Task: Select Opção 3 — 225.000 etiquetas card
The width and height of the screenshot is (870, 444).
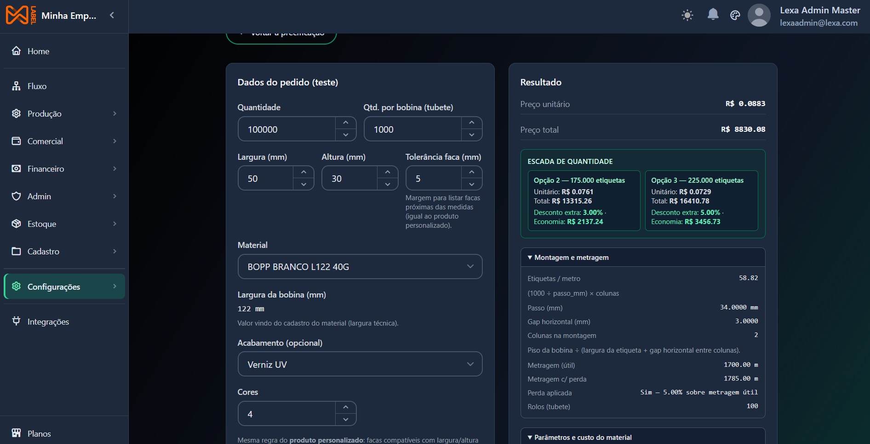Action: click(x=702, y=201)
